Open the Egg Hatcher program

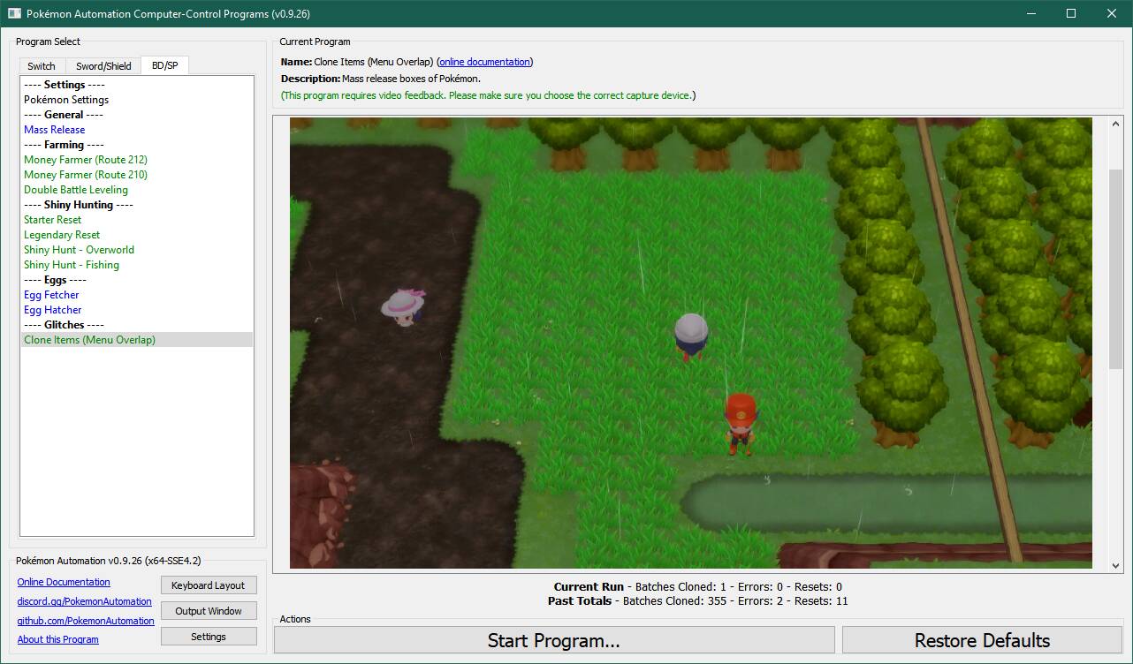click(x=53, y=310)
